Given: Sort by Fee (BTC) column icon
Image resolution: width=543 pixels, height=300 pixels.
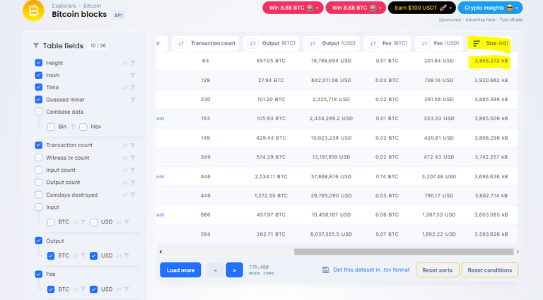Looking at the screenshot, I should [x=373, y=44].
